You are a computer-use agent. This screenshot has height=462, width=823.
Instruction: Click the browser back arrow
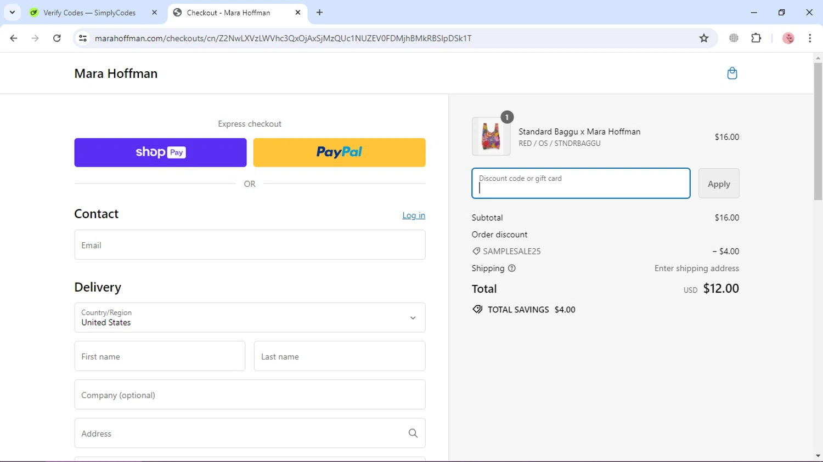pos(14,38)
